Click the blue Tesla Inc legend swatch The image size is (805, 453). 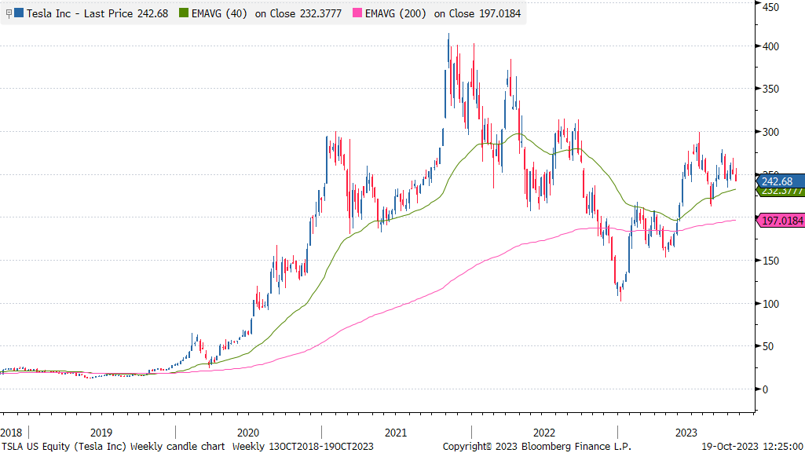(19, 13)
